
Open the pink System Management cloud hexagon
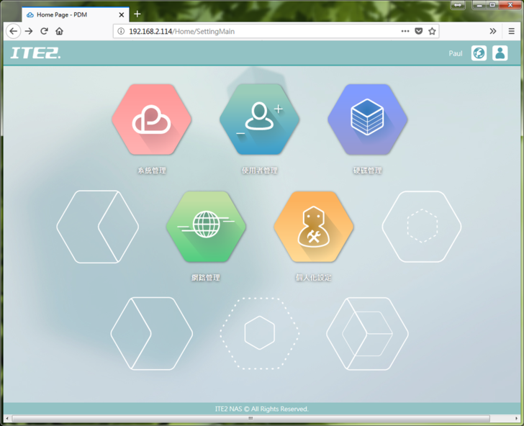pyautogui.click(x=152, y=119)
